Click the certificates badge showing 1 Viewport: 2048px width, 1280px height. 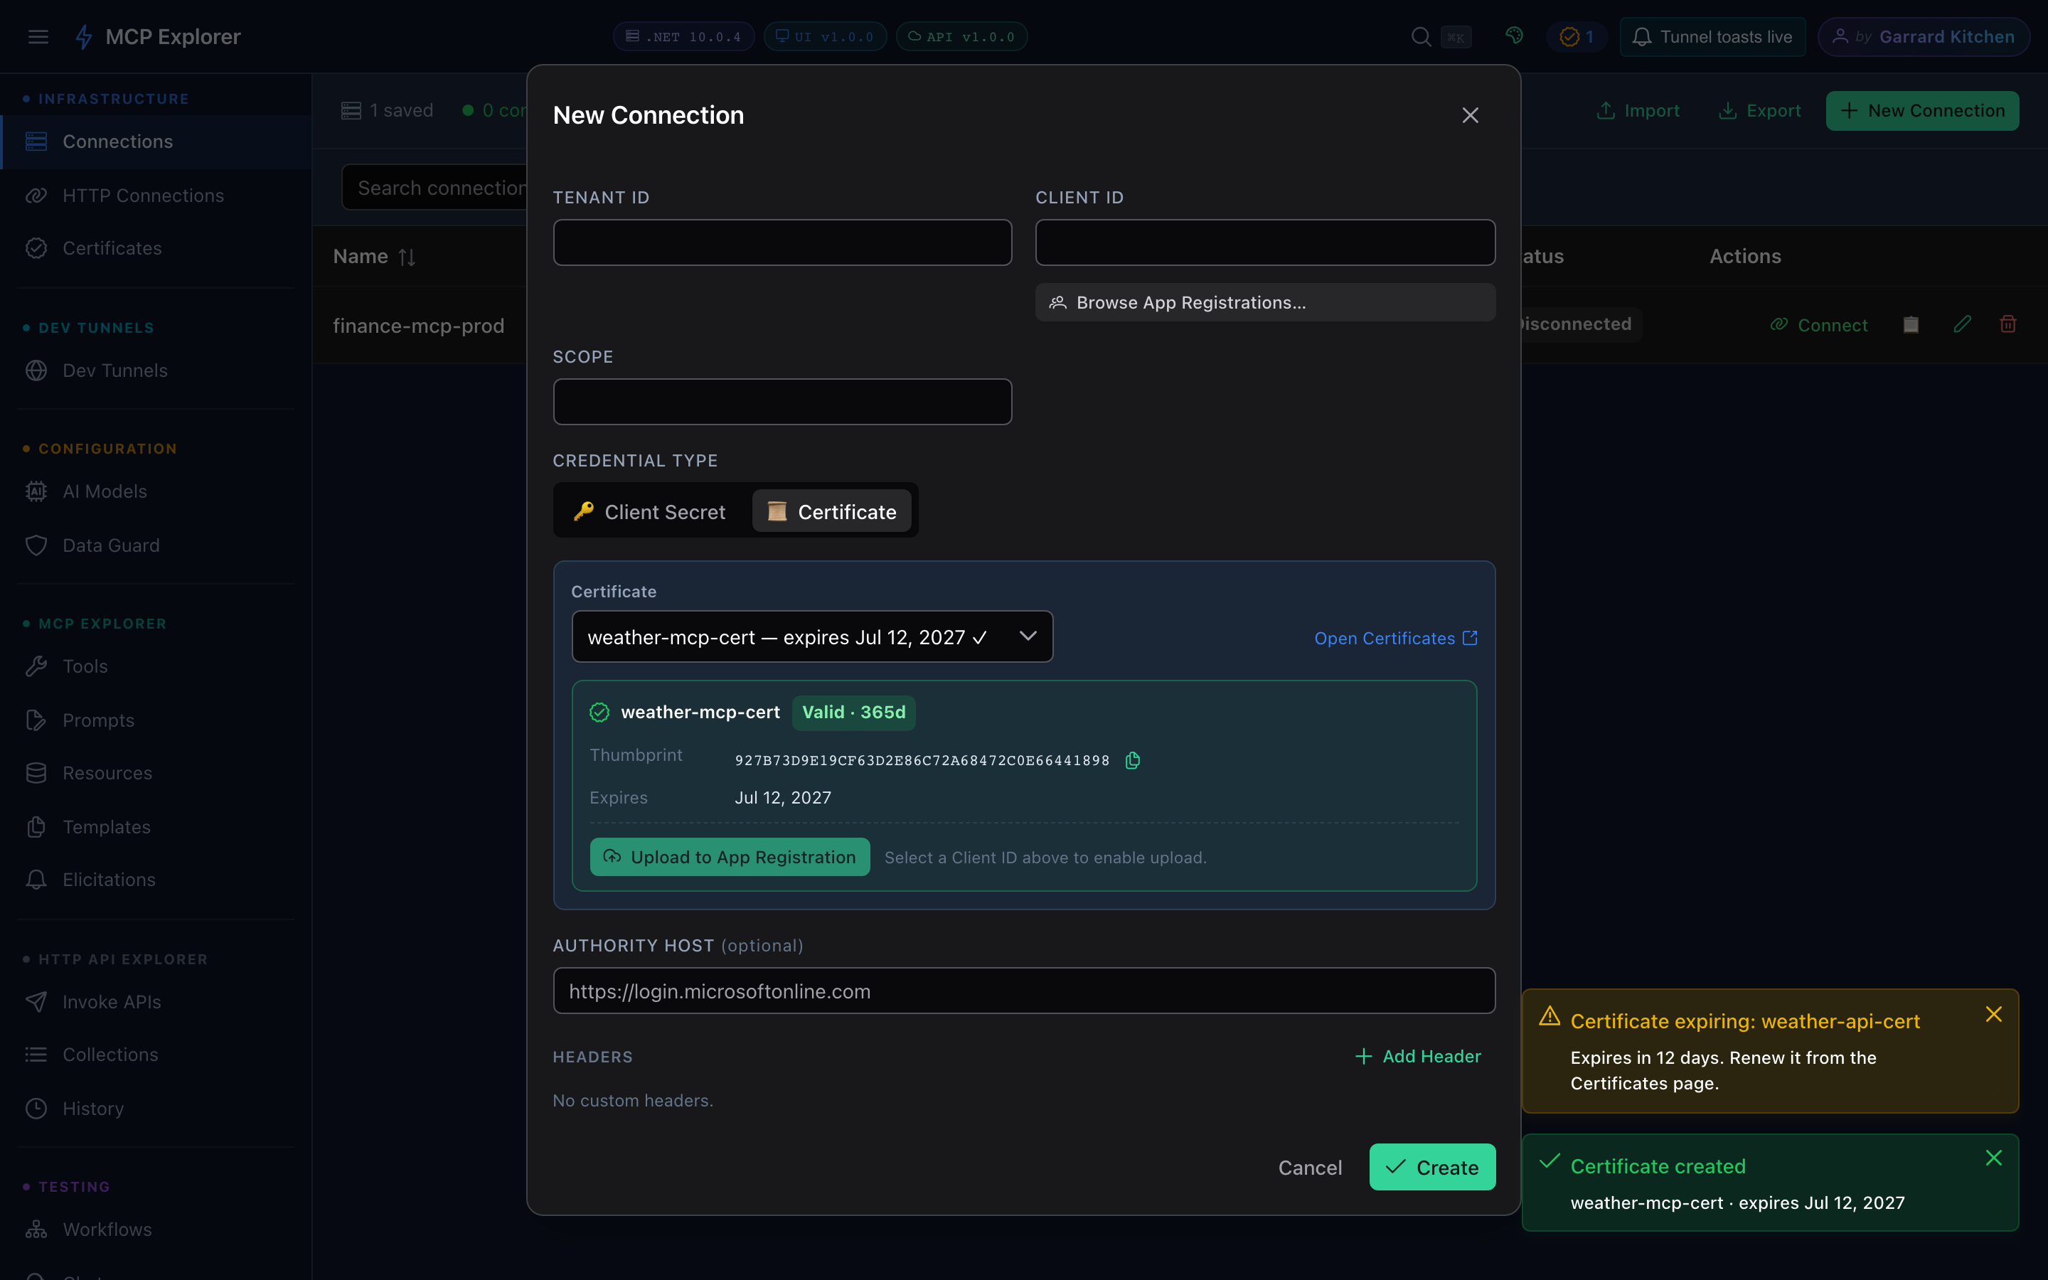click(1576, 36)
